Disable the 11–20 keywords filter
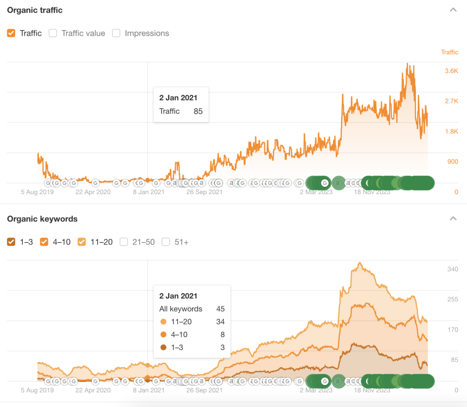Viewport: 467px width, 407px height. tap(82, 242)
